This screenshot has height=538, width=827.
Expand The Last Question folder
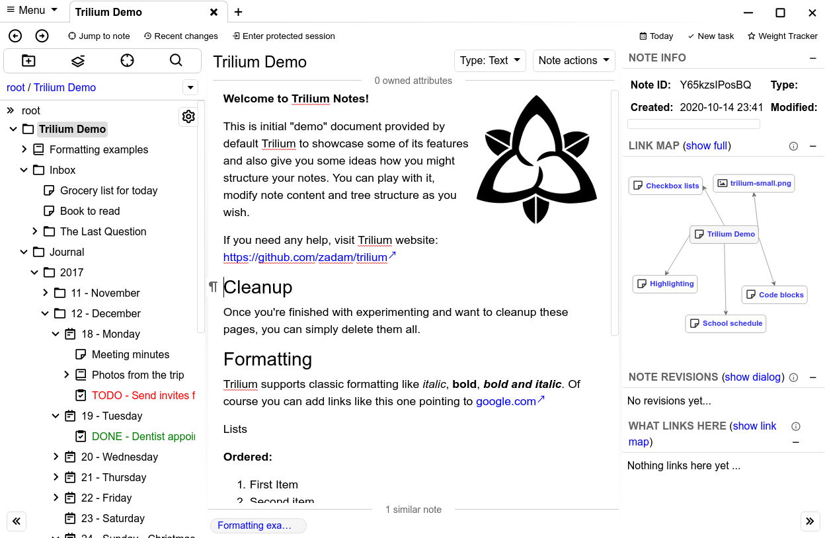(x=34, y=231)
